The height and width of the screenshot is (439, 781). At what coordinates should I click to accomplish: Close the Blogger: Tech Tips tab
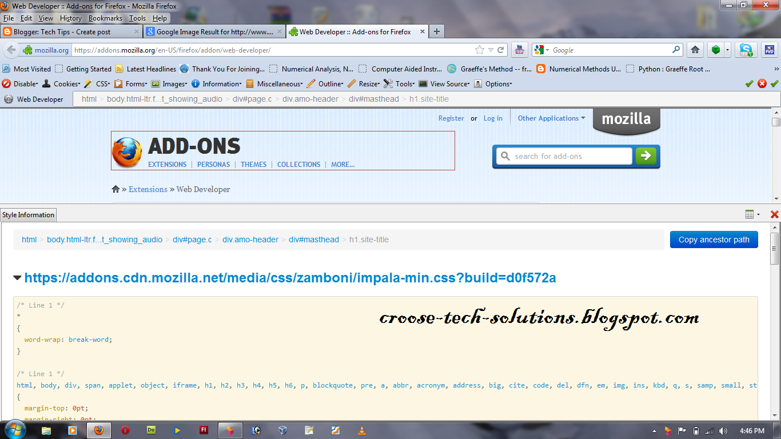click(x=137, y=32)
